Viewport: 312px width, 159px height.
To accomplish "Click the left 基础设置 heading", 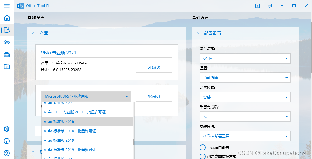I will click(x=36, y=17).
